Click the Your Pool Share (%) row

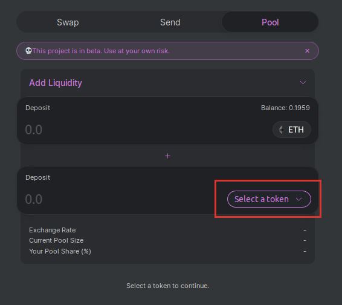(167, 251)
